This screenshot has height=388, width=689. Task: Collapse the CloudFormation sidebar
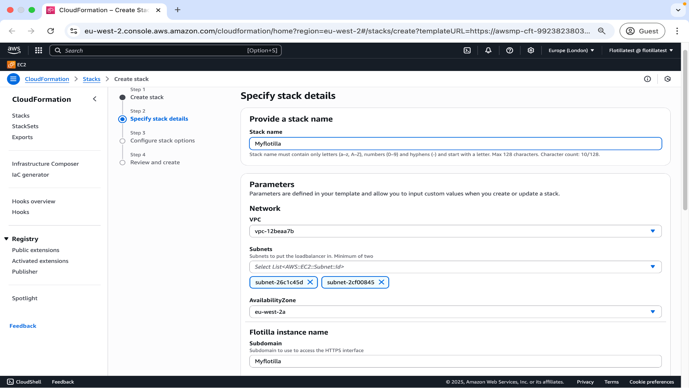coord(95,99)
